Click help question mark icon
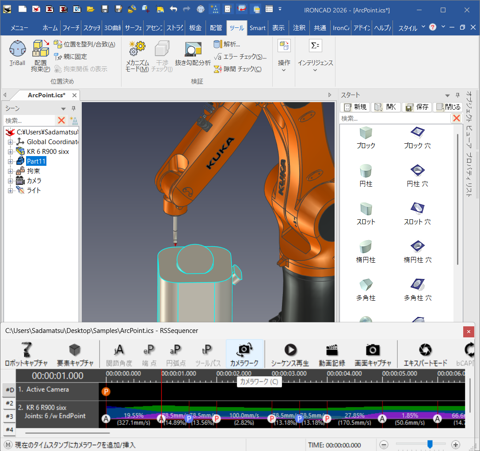 click(x=433, y=27)
